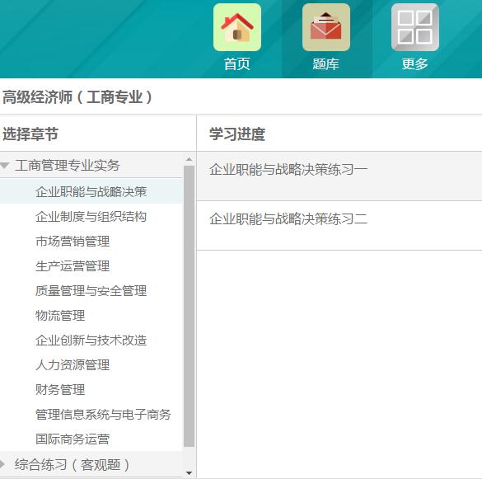The image size is (482, 479).
Task: Select the 企业创新与技术改造 chapter
Action: [91, 340]
